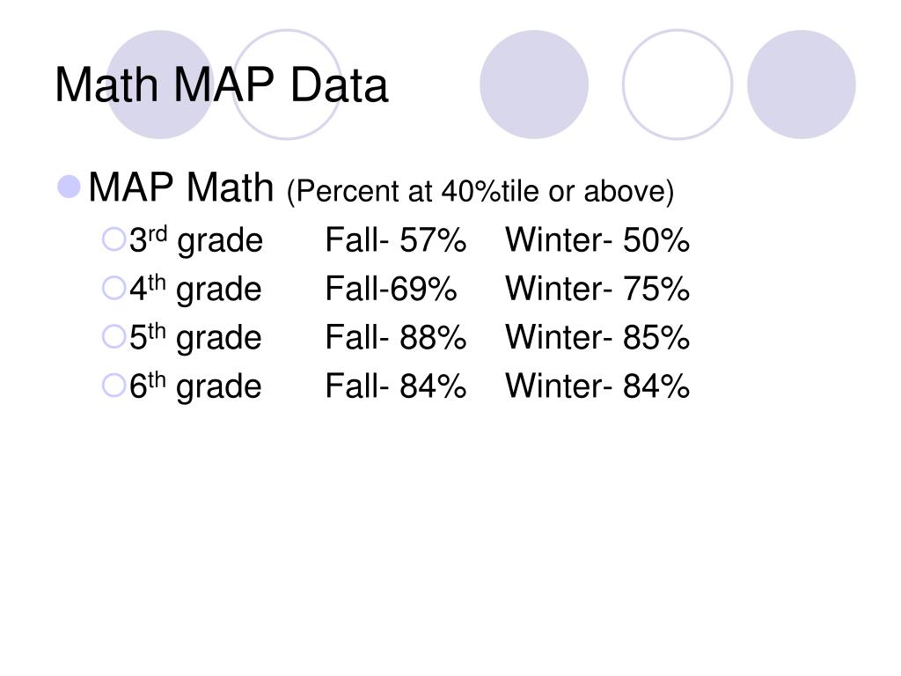The image size is (901, 676).
Task: Click the outlined circle between filled circles at right
Action: coord(678,84)
